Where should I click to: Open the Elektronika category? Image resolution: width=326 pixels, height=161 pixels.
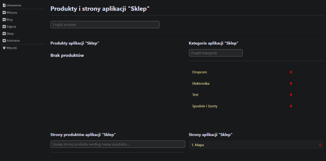pyautogui.click(x=201, y=83)
